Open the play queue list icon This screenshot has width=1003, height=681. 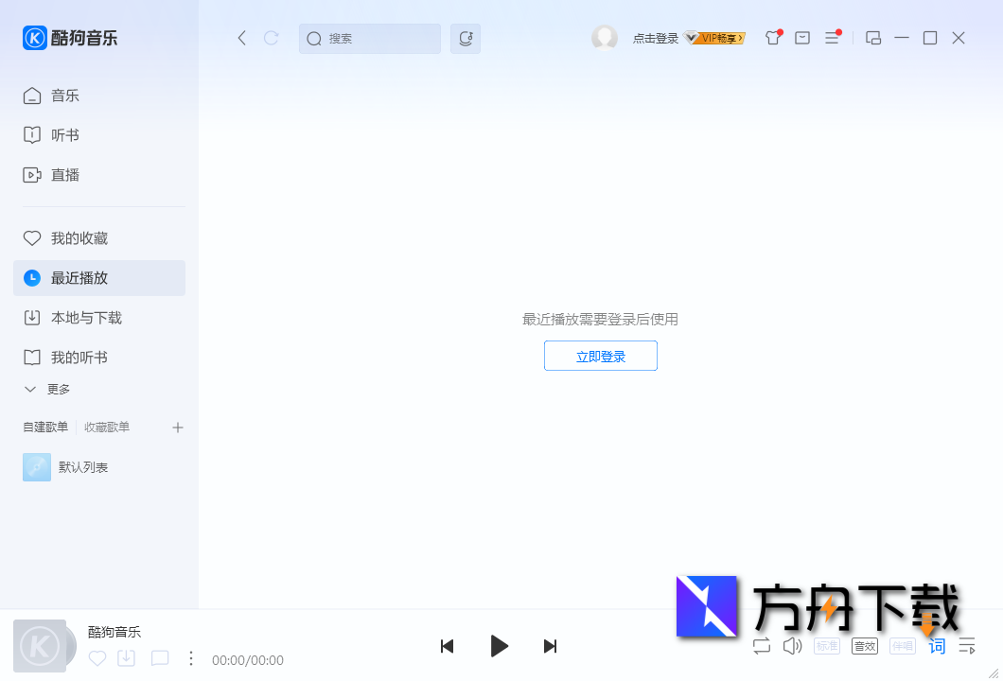[967, 646]
